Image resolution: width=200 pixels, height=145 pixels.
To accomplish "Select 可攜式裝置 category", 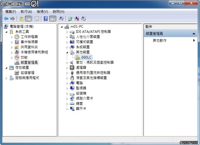I will [x=84, y=42].
